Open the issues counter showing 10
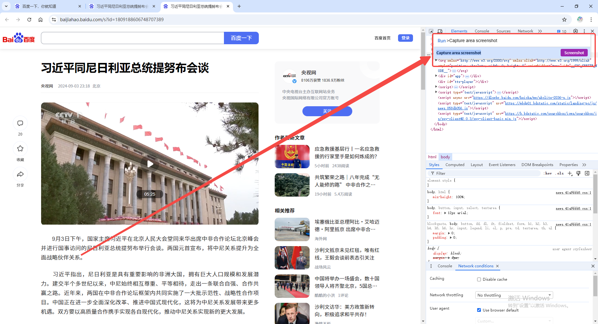The height and width of the screenshot is (324, 598). [x=562, y=31]
